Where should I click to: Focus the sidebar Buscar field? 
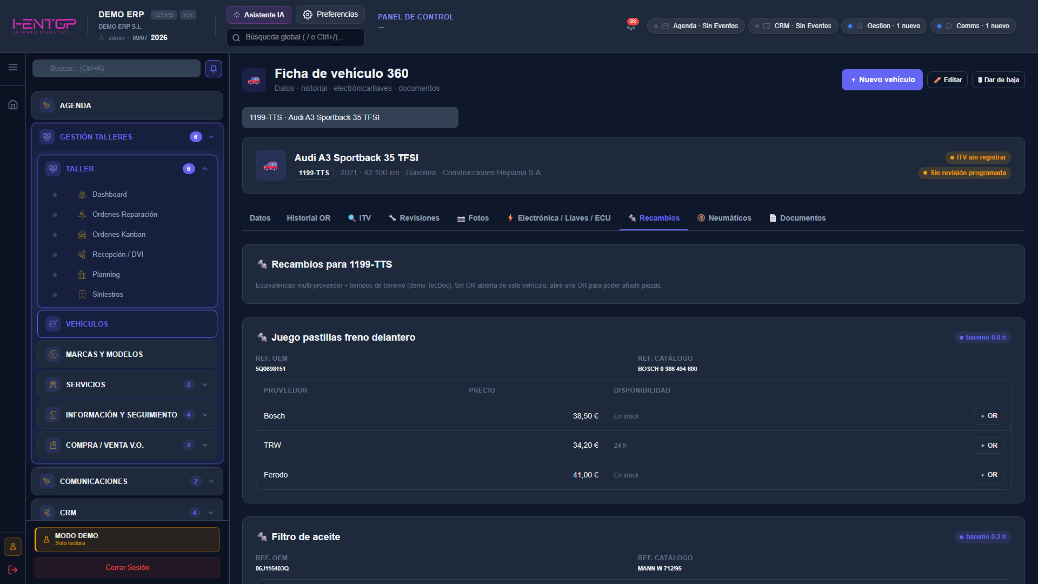pos(116,69)
